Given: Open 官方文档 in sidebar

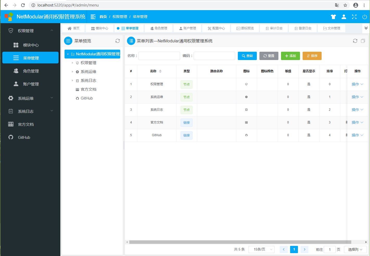Looking at the screenshot, I should pos(30,124).
